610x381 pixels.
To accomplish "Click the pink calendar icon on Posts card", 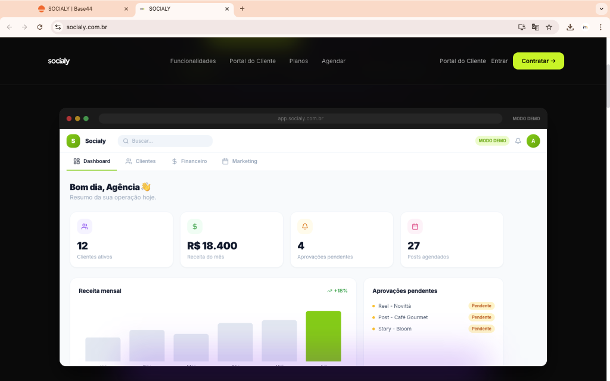I will 415,226.
